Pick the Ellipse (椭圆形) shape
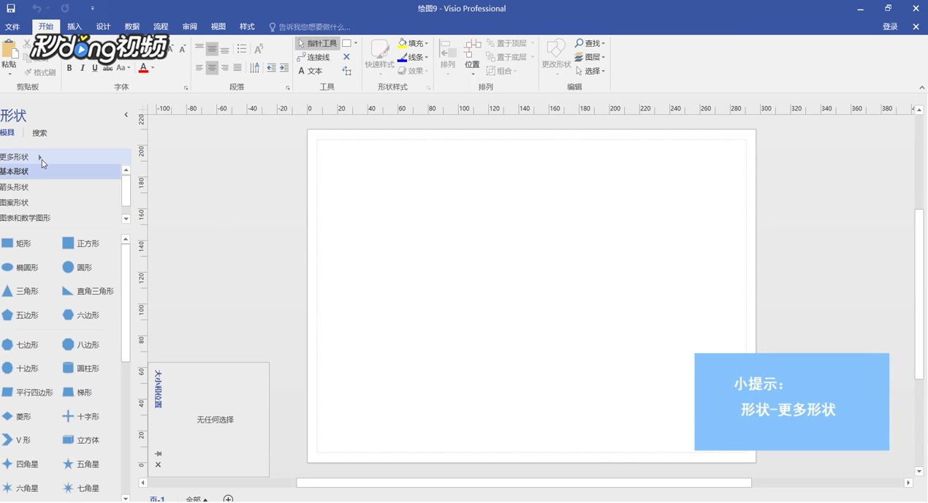The image size is (928, 503). click(20, 267)
